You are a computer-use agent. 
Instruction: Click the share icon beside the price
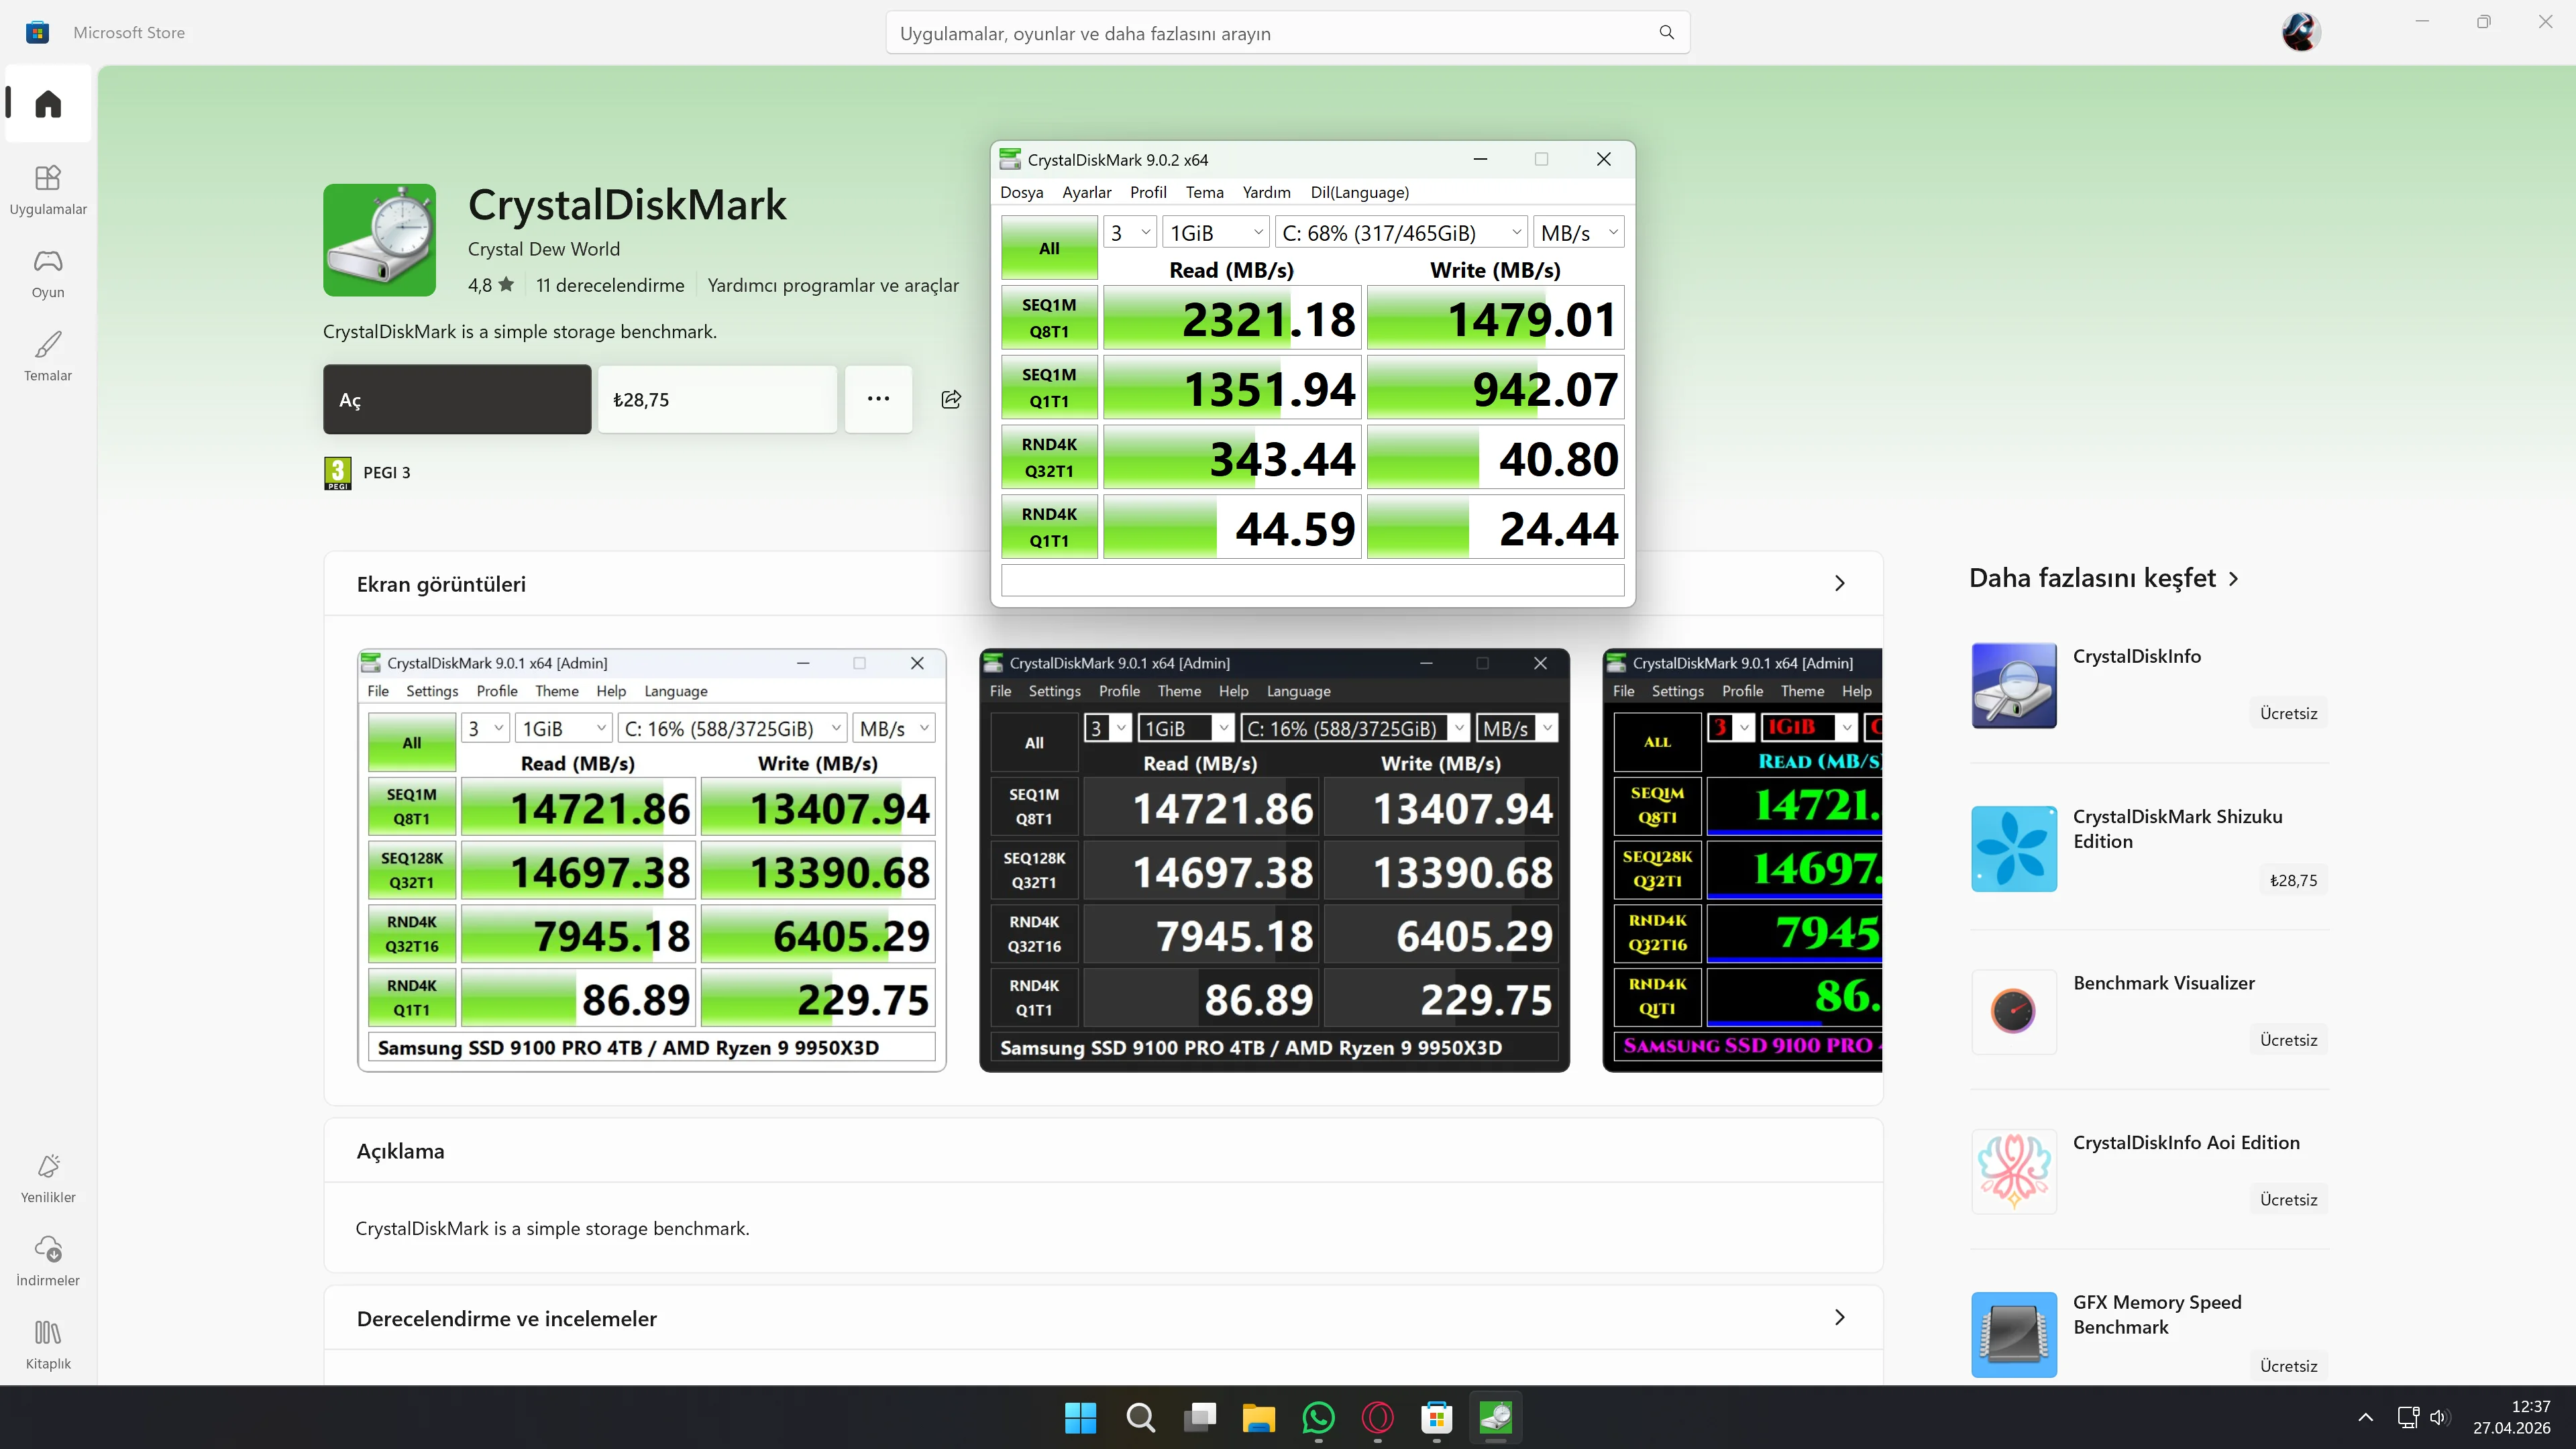click(951, 399)
